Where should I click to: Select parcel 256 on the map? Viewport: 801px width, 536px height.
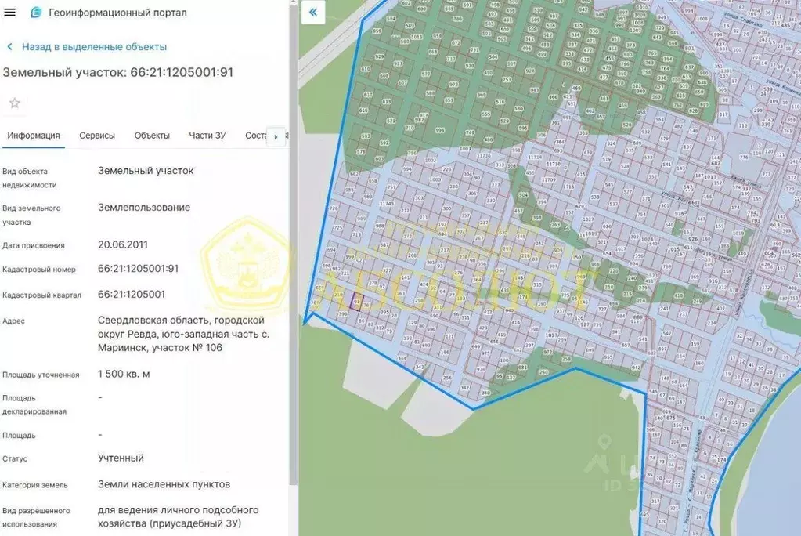tap(447, 378)
